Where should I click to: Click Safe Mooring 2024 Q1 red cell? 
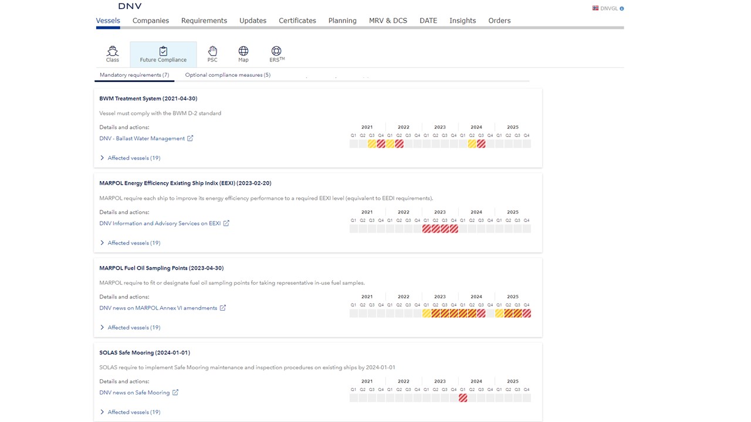(x=463, y=398)
